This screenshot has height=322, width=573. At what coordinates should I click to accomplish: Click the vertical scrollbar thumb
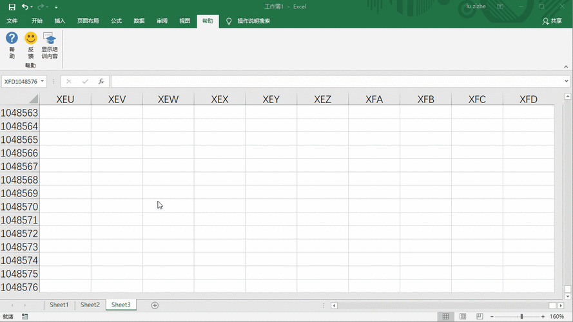(x=567, y=289)
